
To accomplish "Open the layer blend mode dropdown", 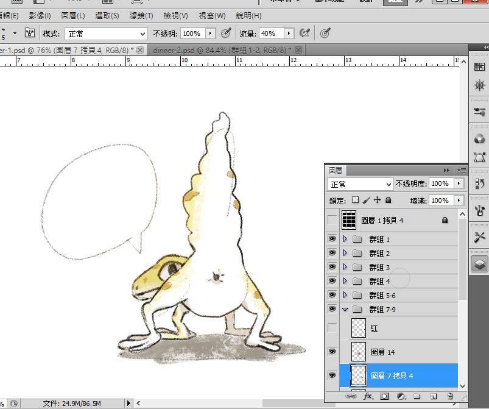I will pyautogui.click(x=361, y=183).
